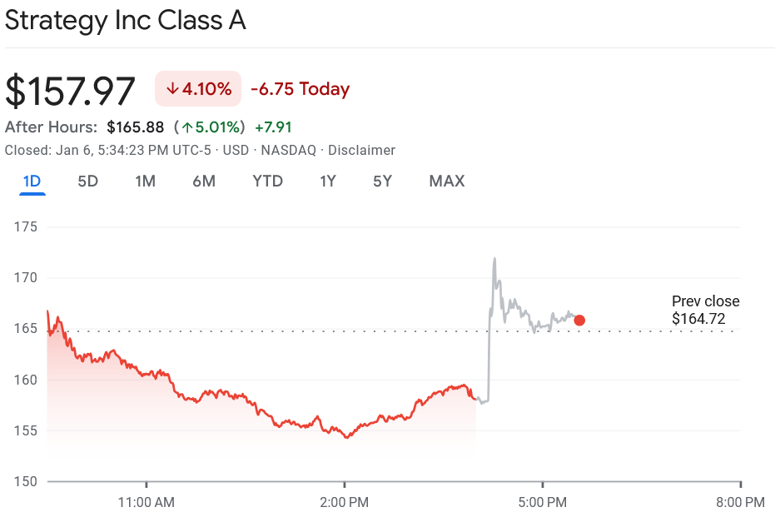Click the Prev close $164.72 label
775x522 pixels.
tap(704, 310)
